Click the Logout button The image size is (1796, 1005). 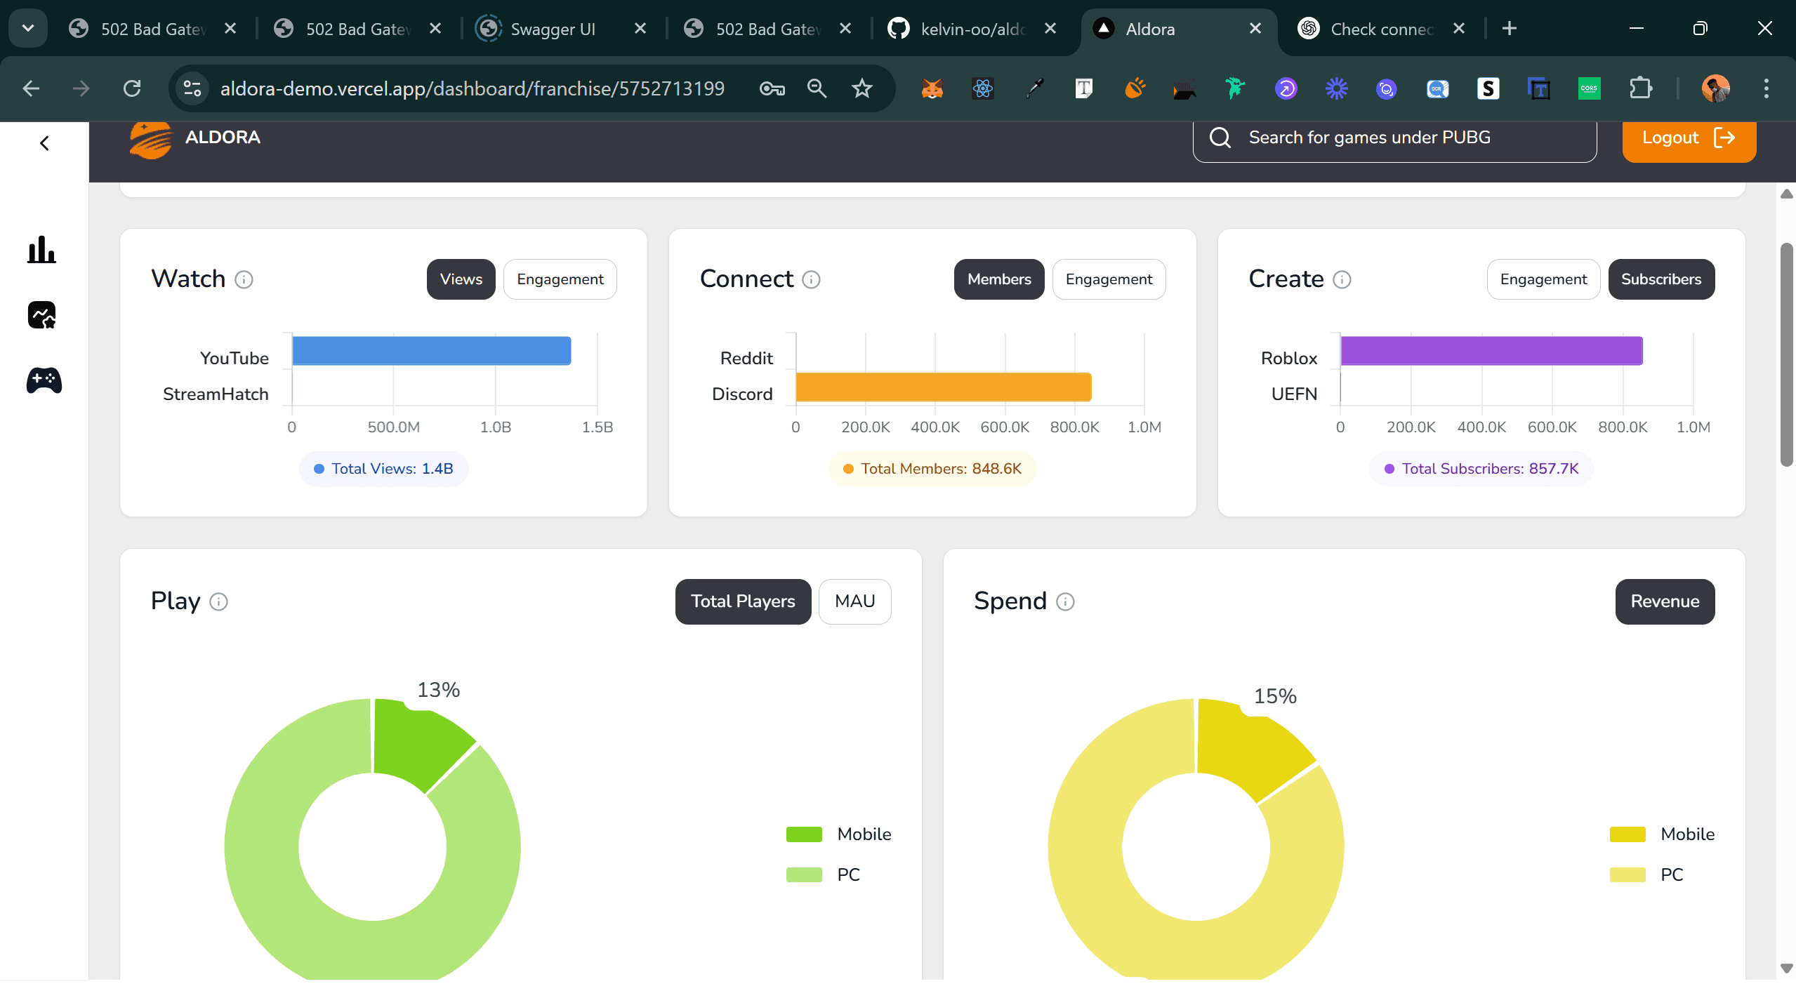click(1688, 138)
